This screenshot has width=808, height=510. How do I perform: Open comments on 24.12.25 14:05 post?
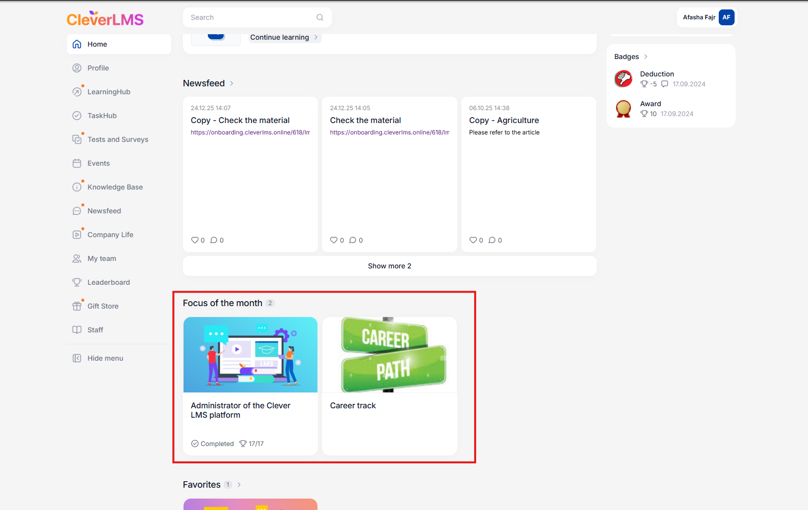click(353, 240)
